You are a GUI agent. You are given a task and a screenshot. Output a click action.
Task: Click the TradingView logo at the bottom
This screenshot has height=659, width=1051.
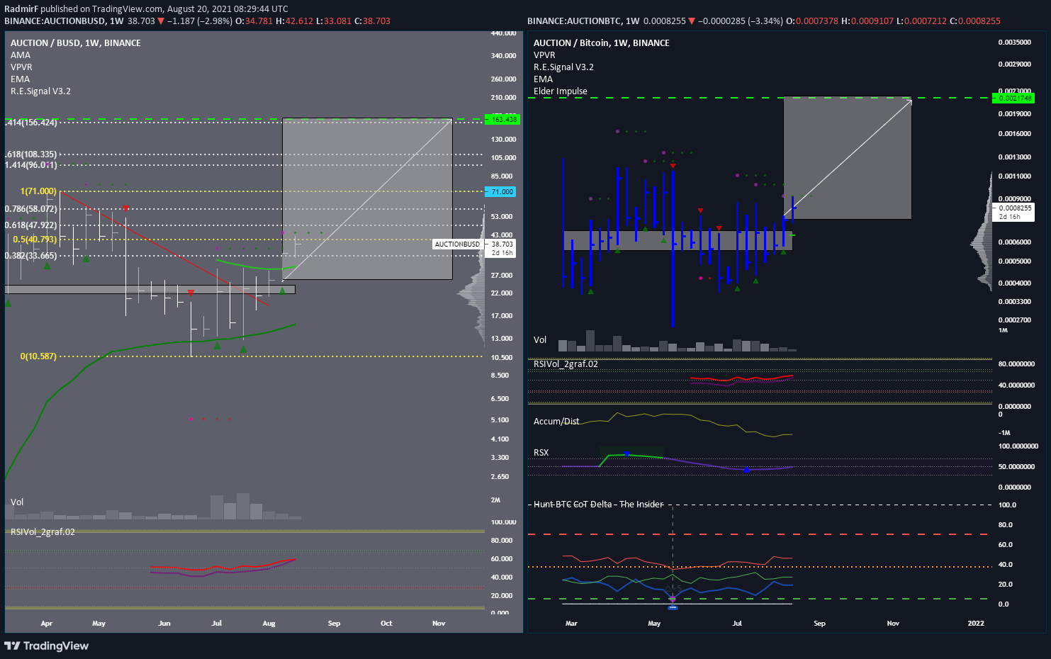click(47, 646)
